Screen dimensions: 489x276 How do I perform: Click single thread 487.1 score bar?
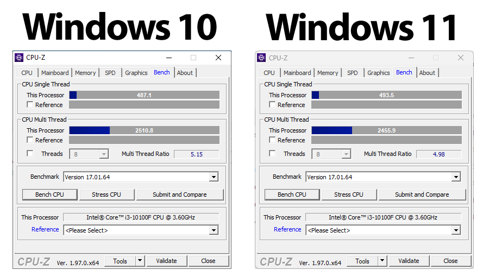(x=145, y=95)
